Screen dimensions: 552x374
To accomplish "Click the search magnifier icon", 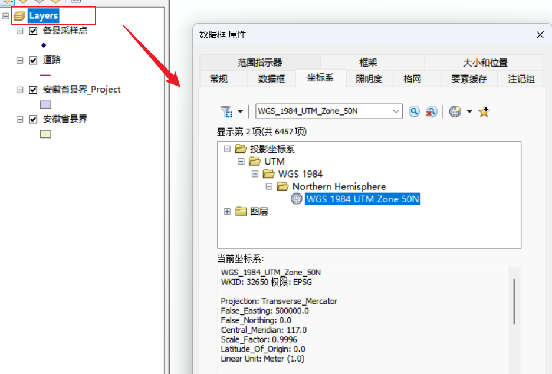I will [x=415, y=111].
